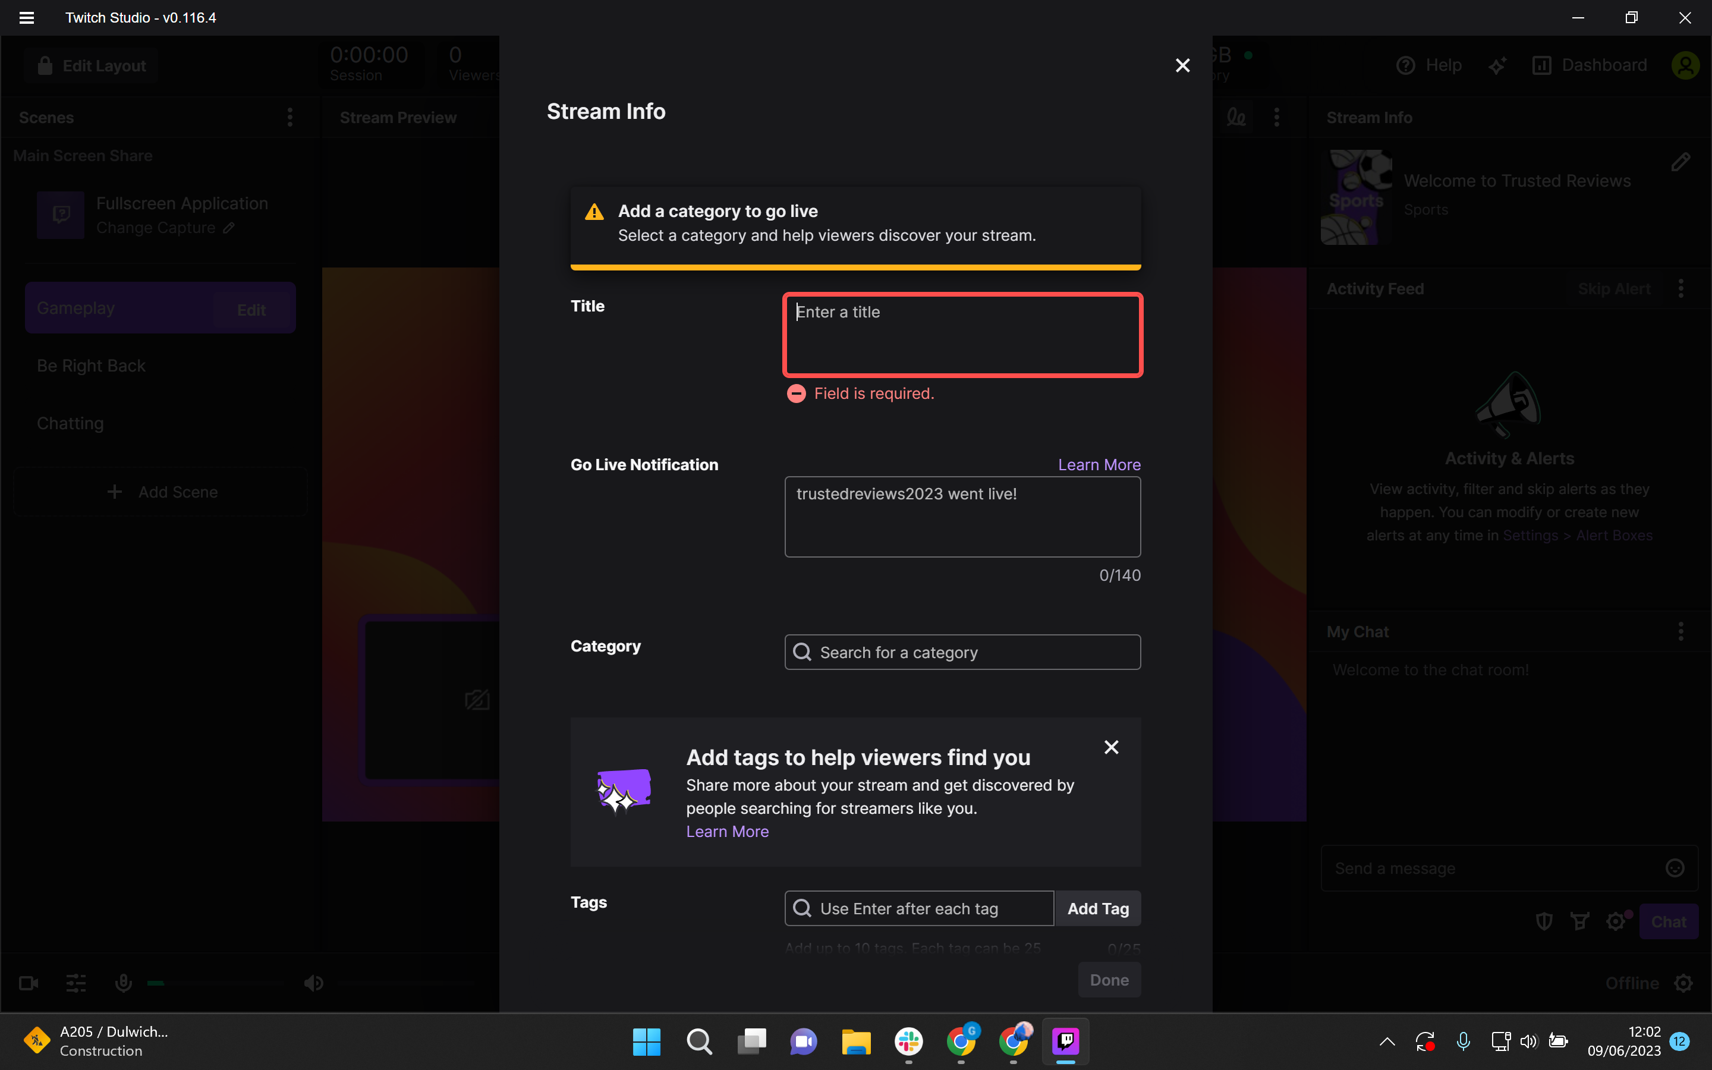This screenshot has width=1712, height=1070.
Task: Open stream settings gear next to Offline
Action: click(x=1683, y=983)
